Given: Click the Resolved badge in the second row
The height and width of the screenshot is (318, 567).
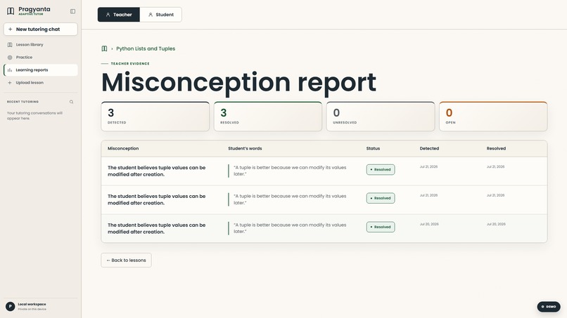Looking at the screenshot, I should tap(381, 198).
